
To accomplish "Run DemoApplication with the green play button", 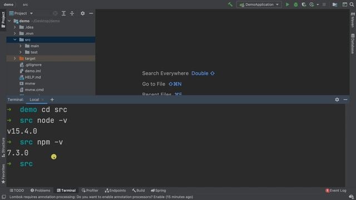I will [288, 4].
